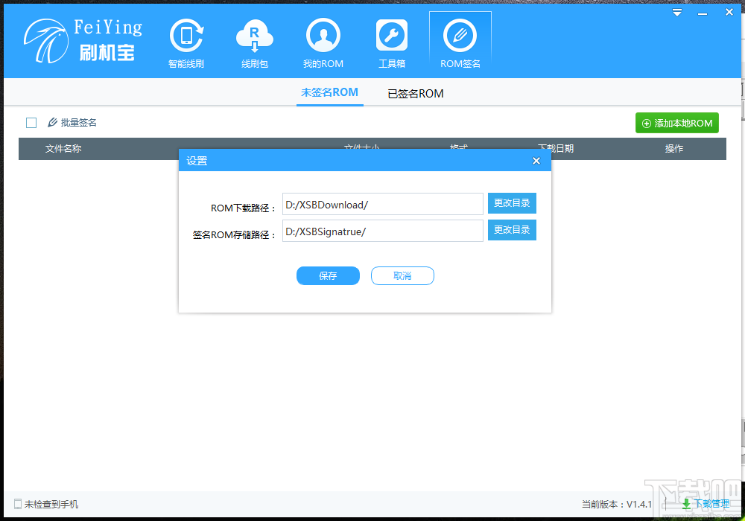Viewport: 745px width, 521px height.
Task: Click 更改目录 for ROM下载路径
Action: (x=513, y=203)
